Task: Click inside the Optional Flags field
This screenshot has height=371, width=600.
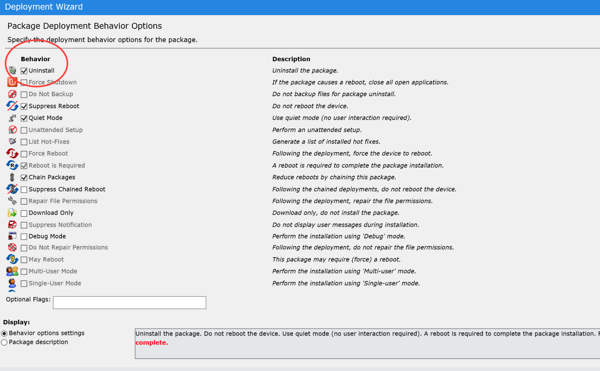Action: tap(129, 303)
